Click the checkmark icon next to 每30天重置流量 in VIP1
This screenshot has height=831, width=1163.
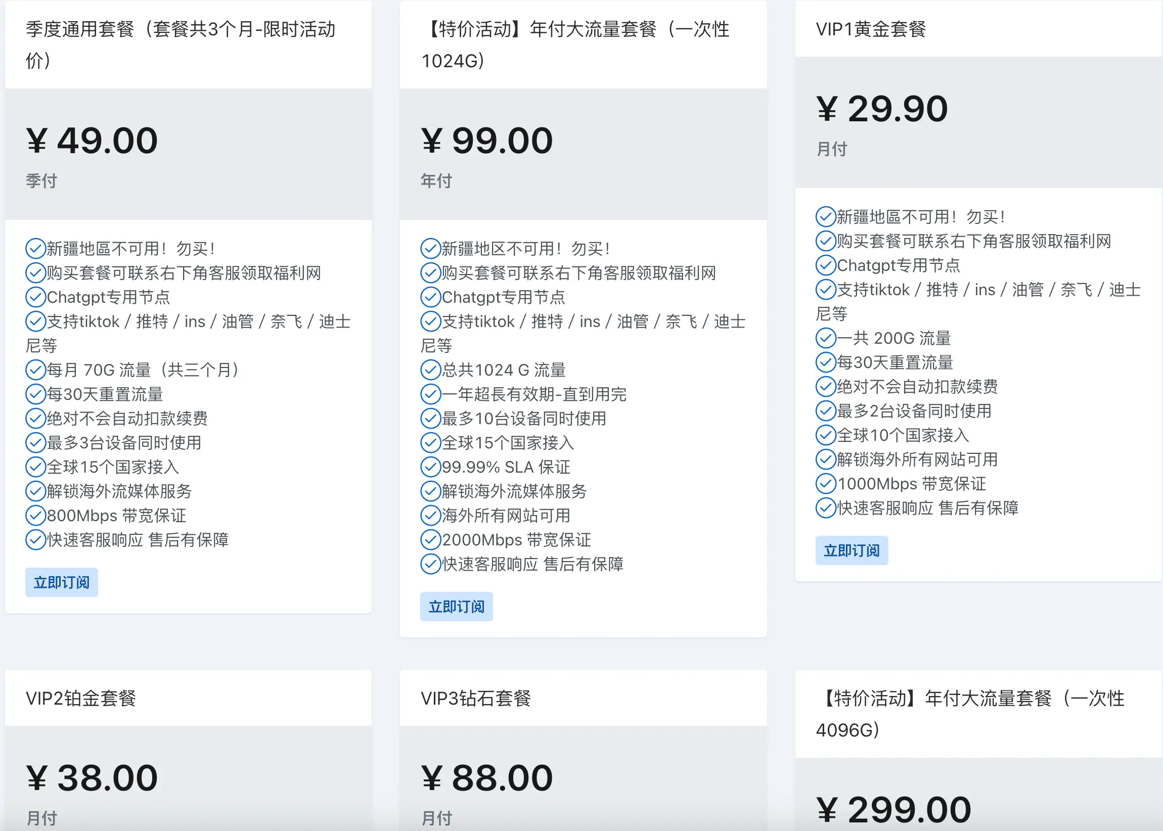point(825,362)
